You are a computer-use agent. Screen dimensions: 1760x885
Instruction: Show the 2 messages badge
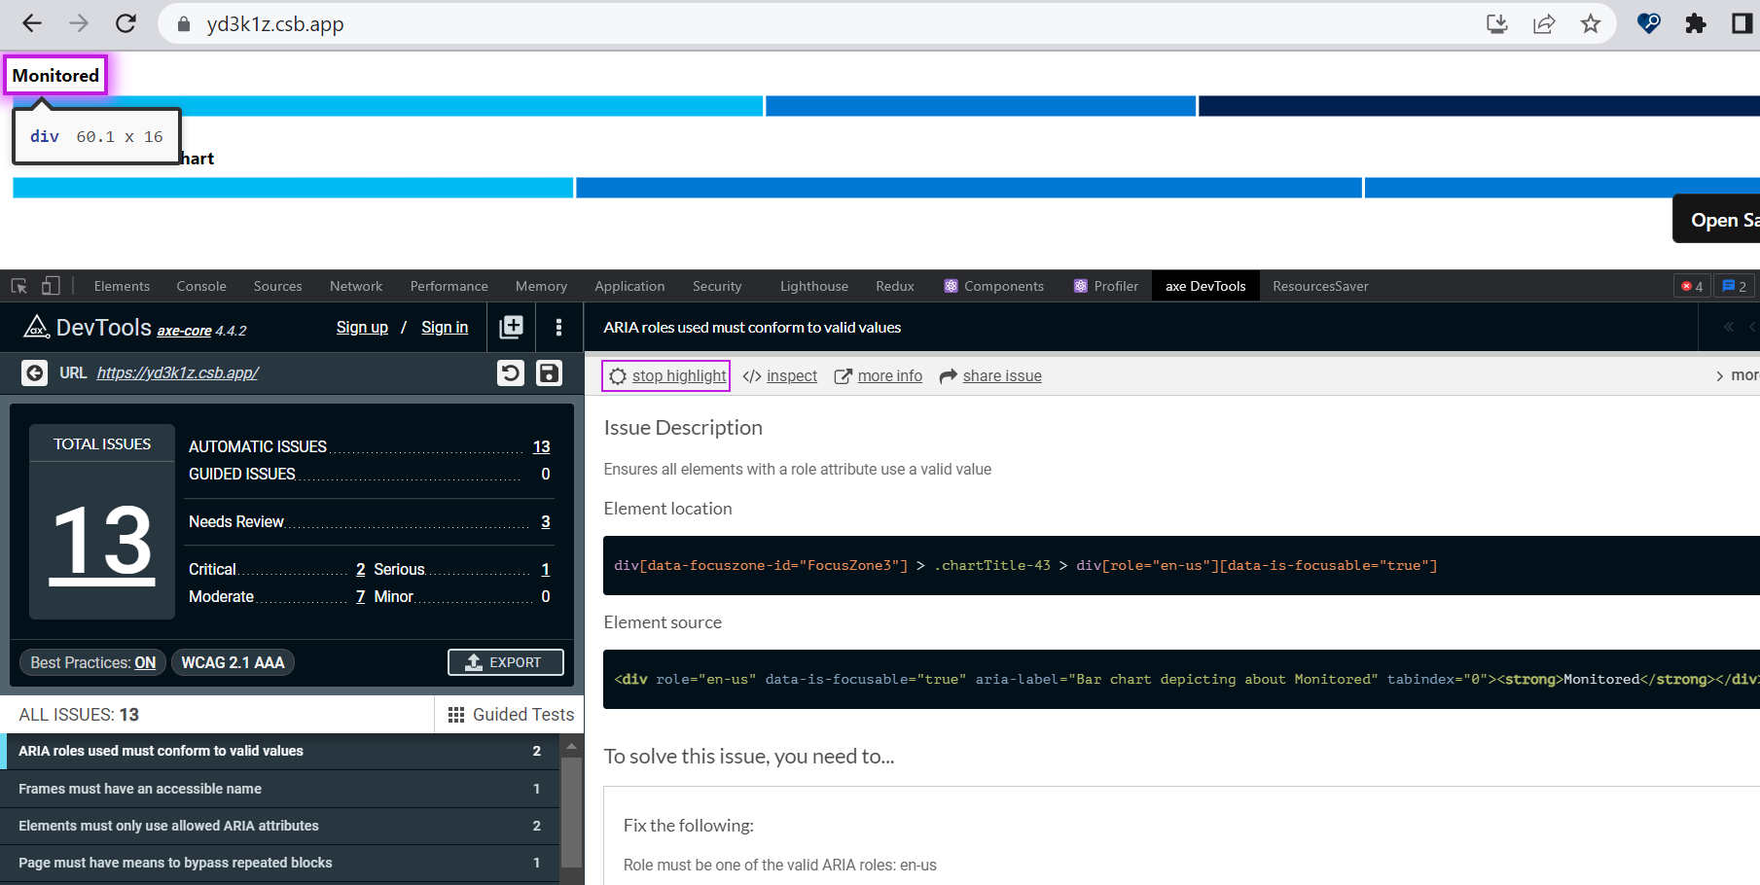(x=1734, y=286)
